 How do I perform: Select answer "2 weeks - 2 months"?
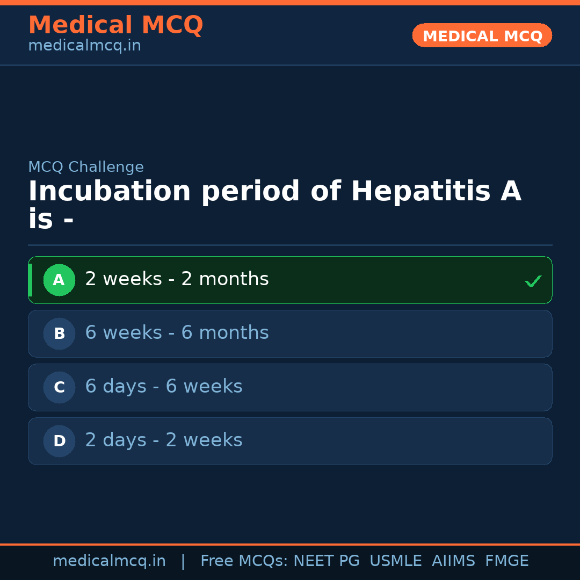pyautogui.click(x=177, y=279)
